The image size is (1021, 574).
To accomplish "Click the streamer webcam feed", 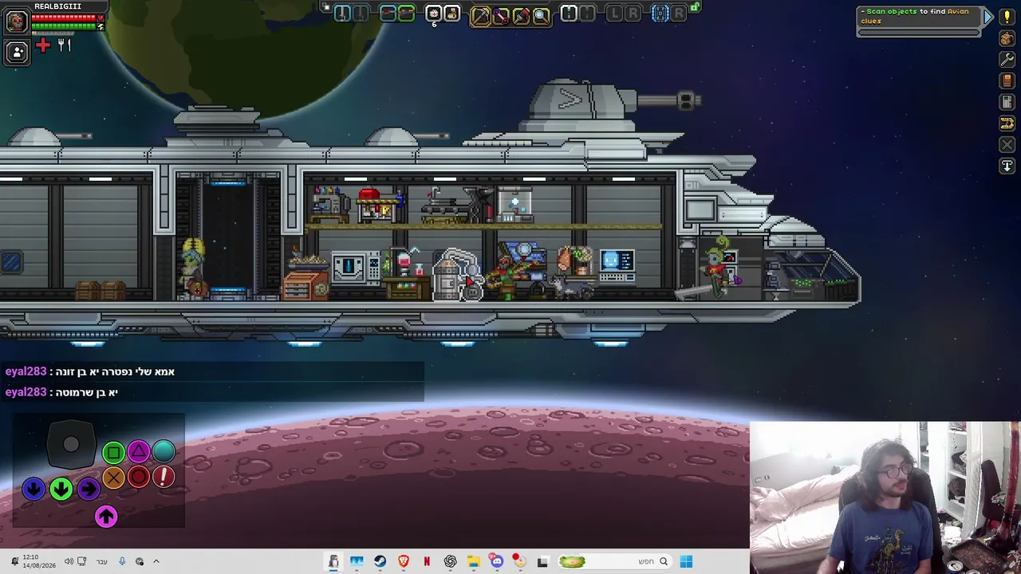I will (885, 497).
